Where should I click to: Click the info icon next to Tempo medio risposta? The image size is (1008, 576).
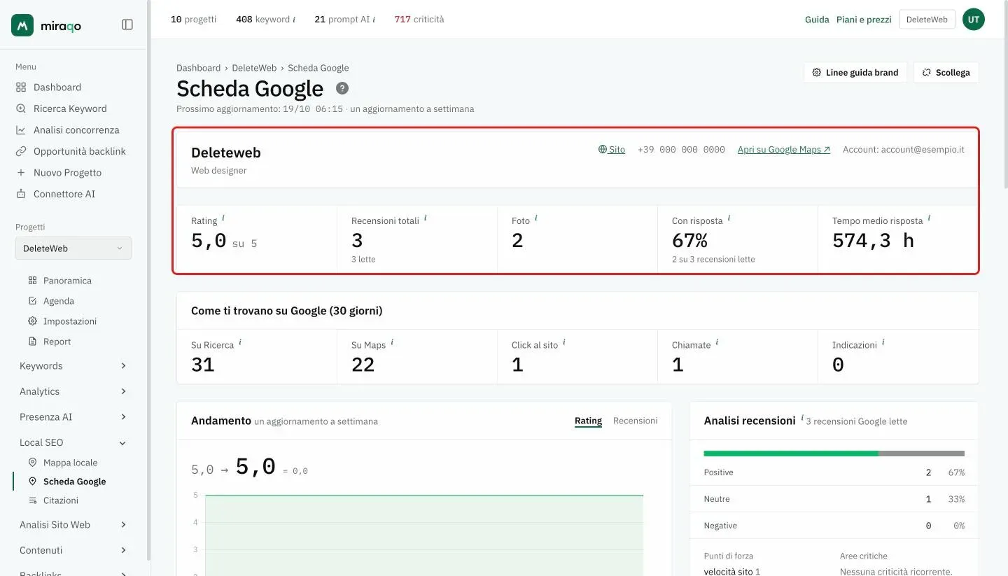coord(929,218)
